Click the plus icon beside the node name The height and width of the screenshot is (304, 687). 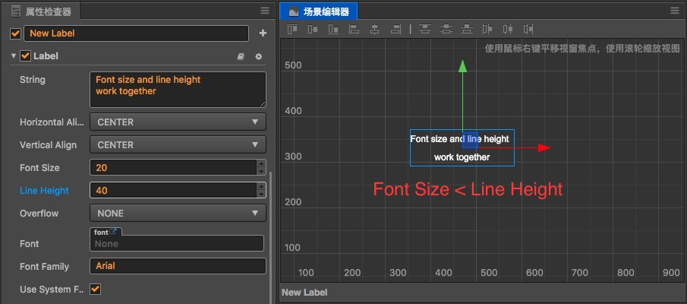[x=263, y=33]
